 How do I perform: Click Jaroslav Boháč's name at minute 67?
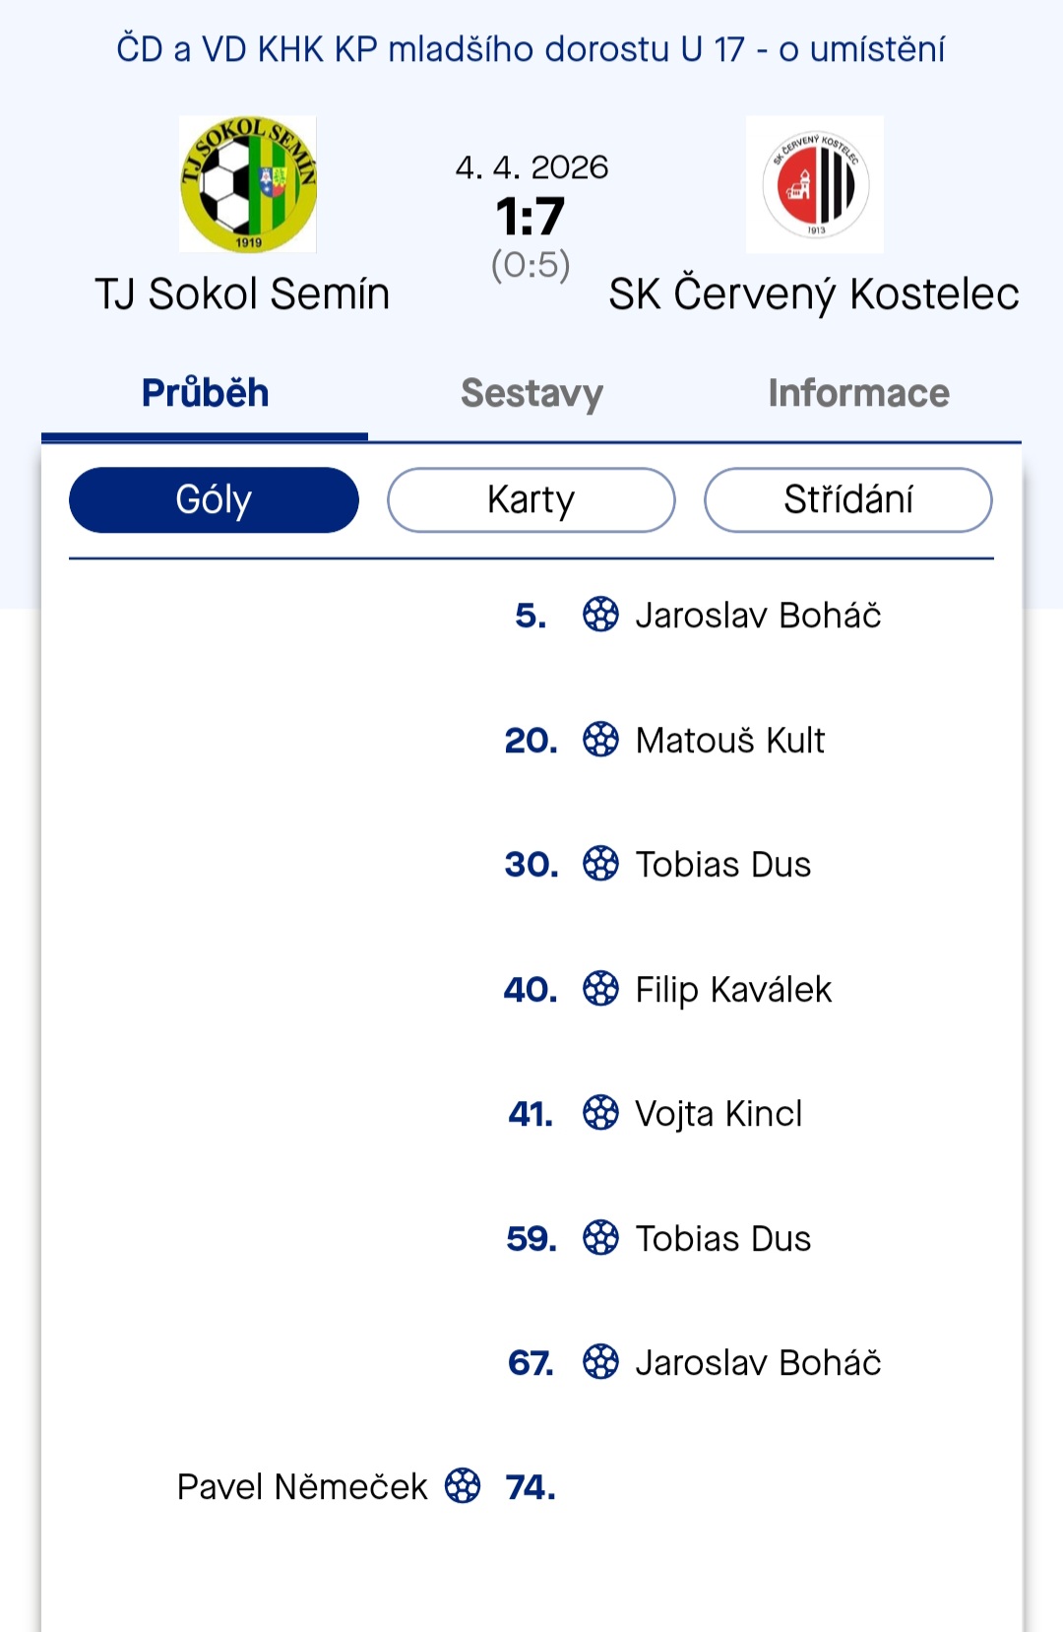[759, 1363]
